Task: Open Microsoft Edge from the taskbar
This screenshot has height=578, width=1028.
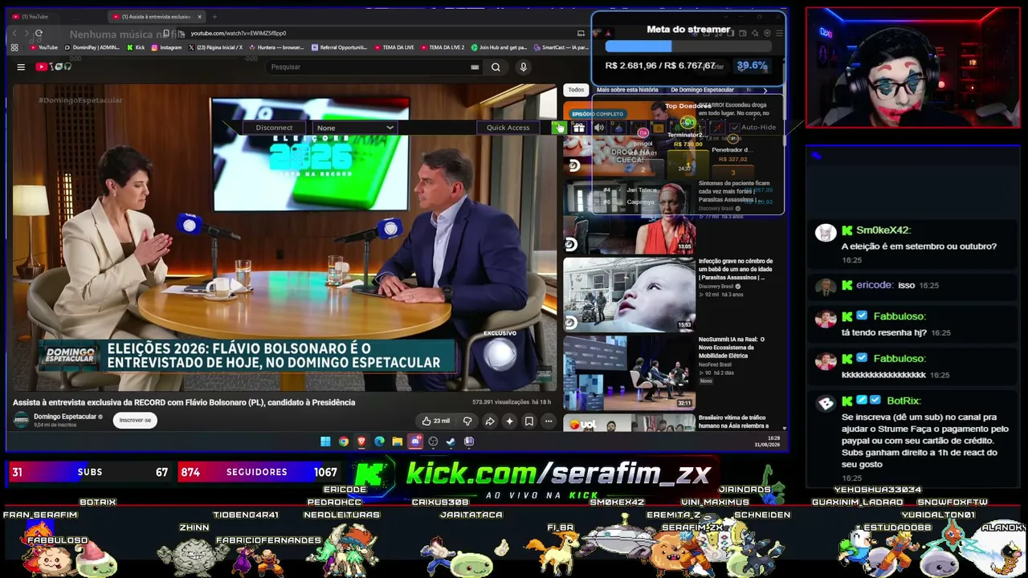Action: point(379,441)
